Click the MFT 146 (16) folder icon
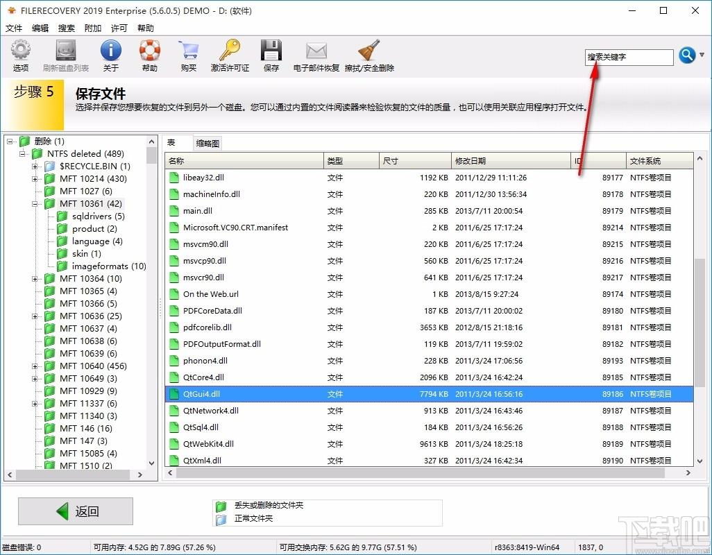Viewport: 712px width, 555px height. [x=49, y=428]
